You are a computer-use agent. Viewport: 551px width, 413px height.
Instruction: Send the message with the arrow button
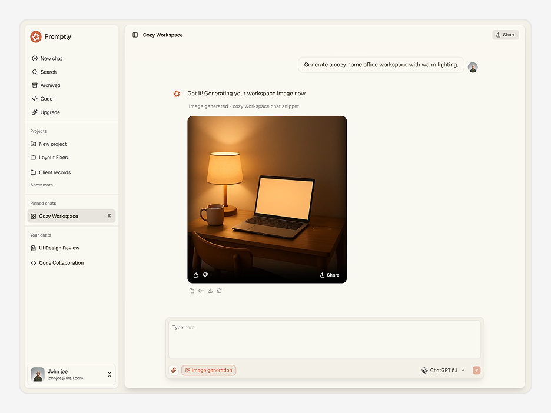[x=476, y=370]
